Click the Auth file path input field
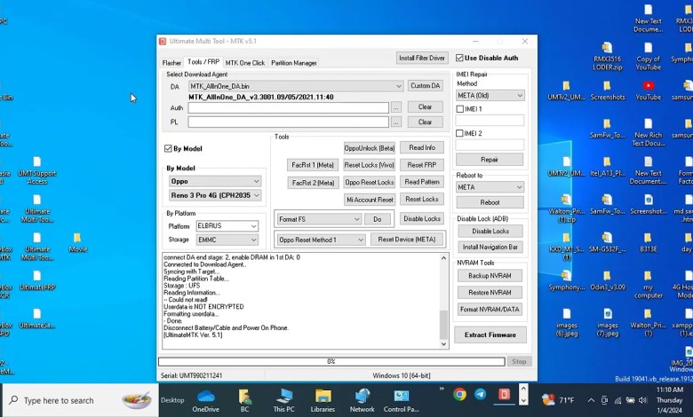The image size is (693, 417). point(289,107)
